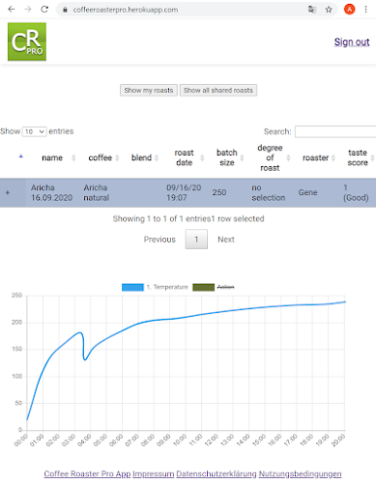The image size is (376, 483).
Task: Click Show my roasts button
Action: pyautogui.click(x=149, y=90)
